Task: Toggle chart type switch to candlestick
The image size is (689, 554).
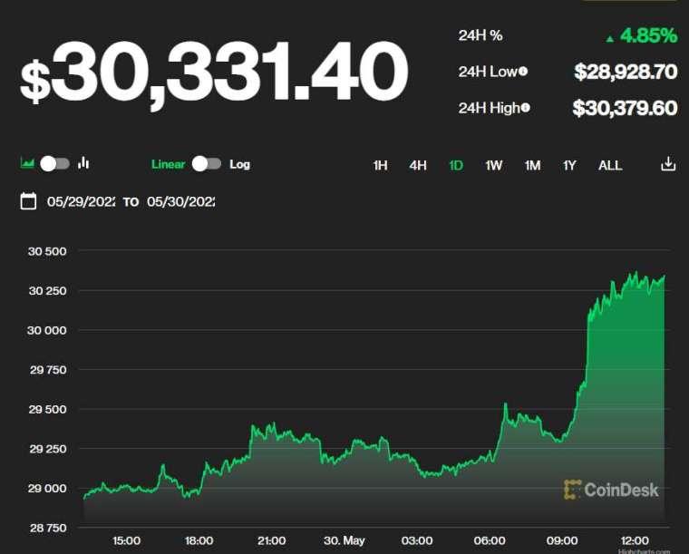Action: click(x=54, y=163)
